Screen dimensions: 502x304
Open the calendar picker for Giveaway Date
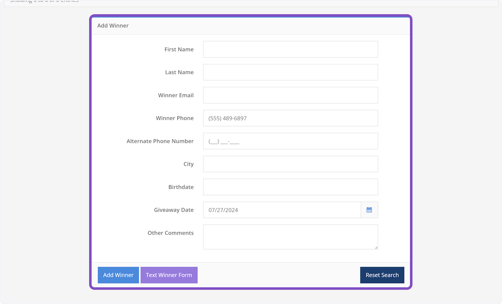(x=369, y=210)
